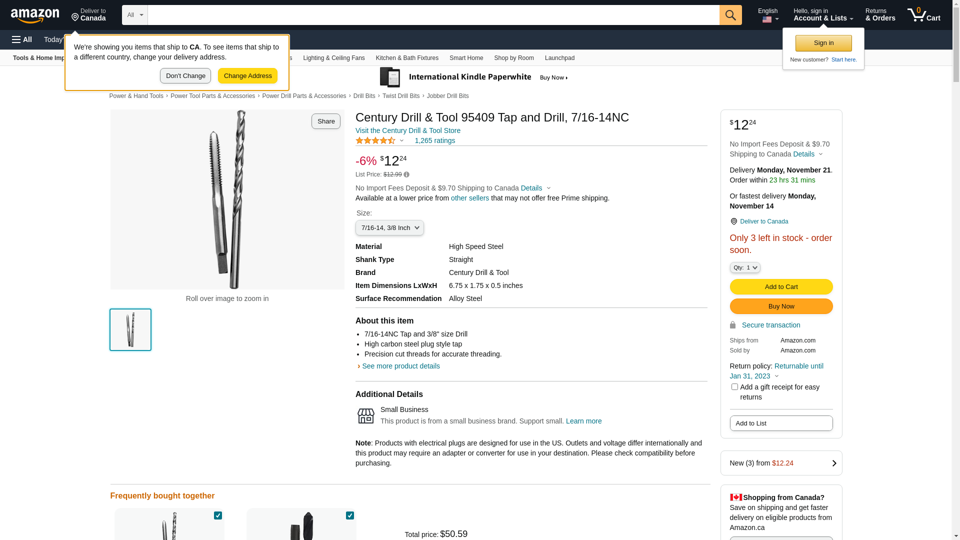The height and width of the screenshot is (540, 960).
Task: Check the gift receipt checkbox
Action: pos(734,386)
